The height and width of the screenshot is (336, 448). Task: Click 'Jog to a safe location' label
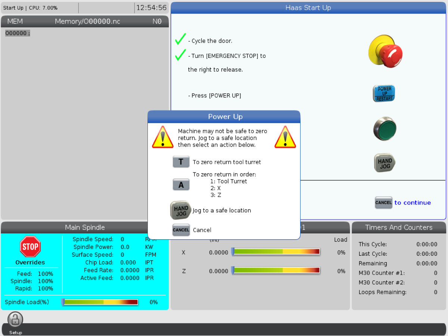(x=222, y=211)
